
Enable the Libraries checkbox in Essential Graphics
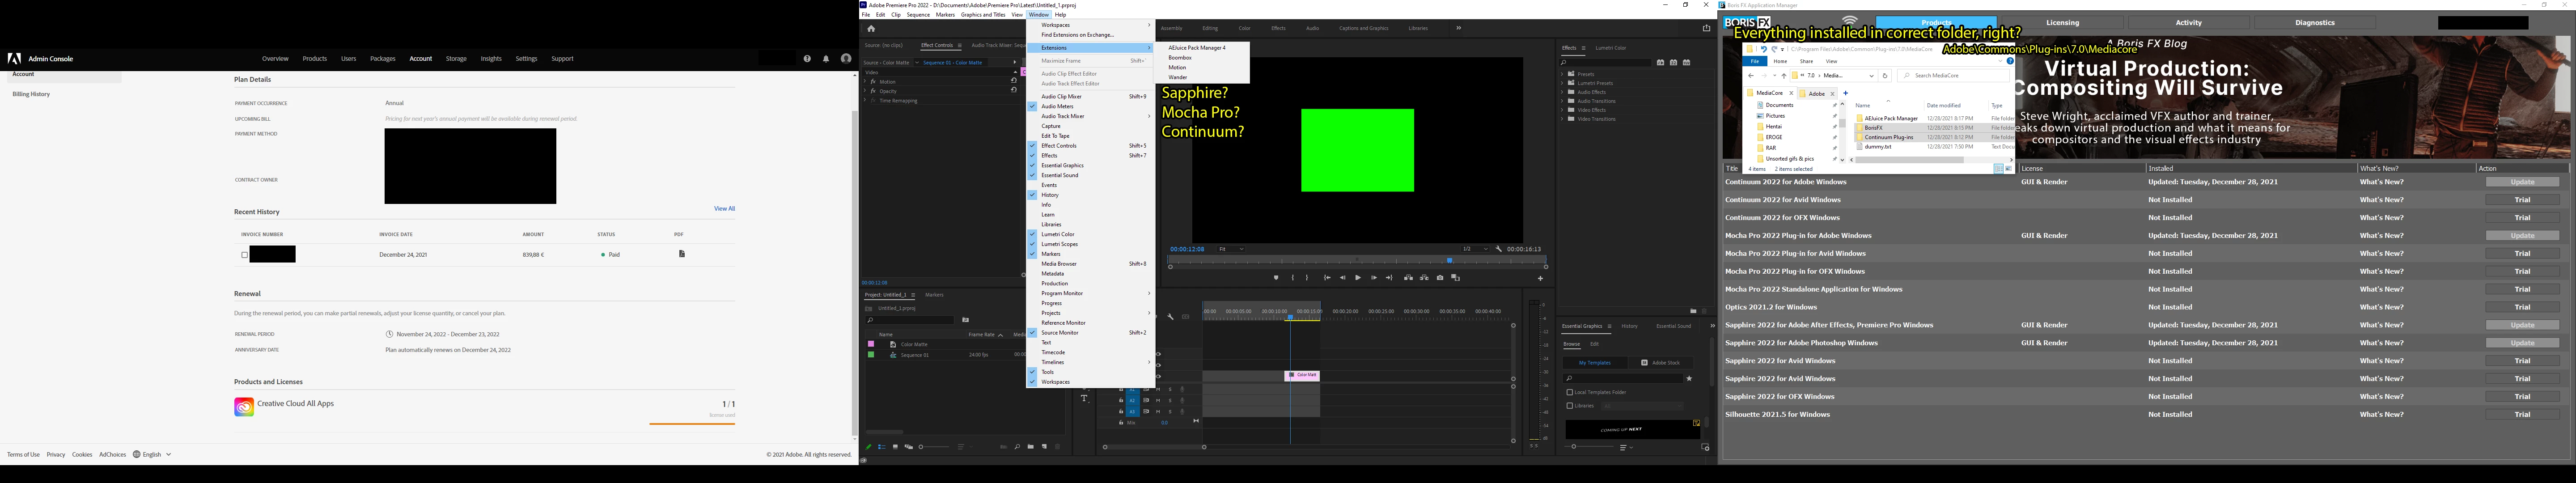click(x=1570, y=406)
